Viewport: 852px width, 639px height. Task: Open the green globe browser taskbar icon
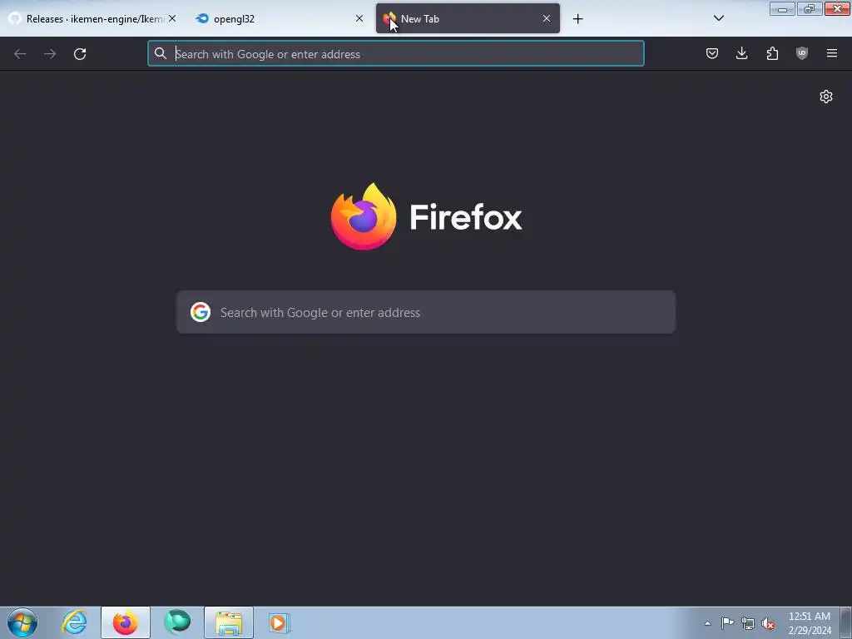177,622
